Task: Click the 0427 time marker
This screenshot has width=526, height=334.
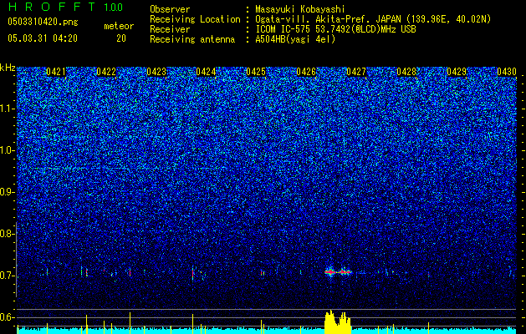Action: coord(356,72)
